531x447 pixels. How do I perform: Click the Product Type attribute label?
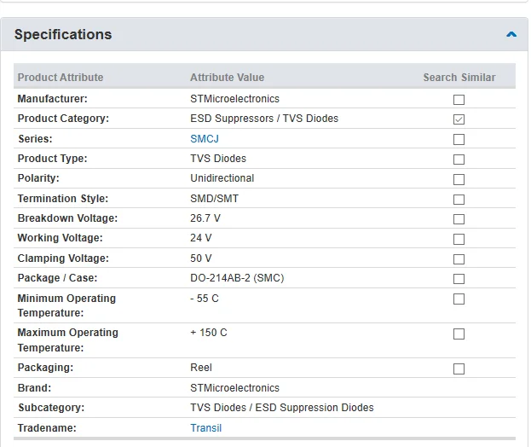(53, 159)
